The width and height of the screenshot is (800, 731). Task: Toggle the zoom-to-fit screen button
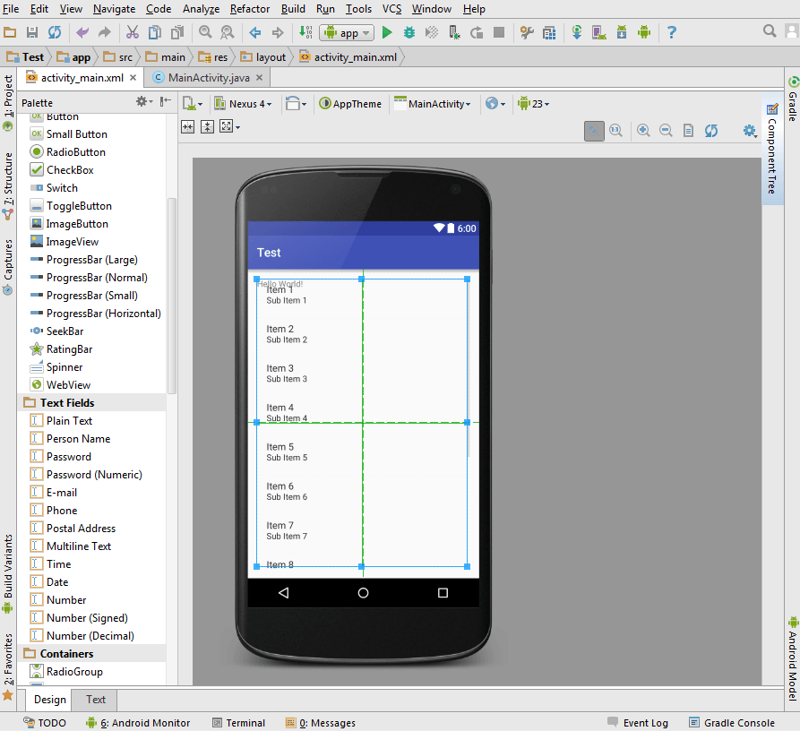coord(594,131)
